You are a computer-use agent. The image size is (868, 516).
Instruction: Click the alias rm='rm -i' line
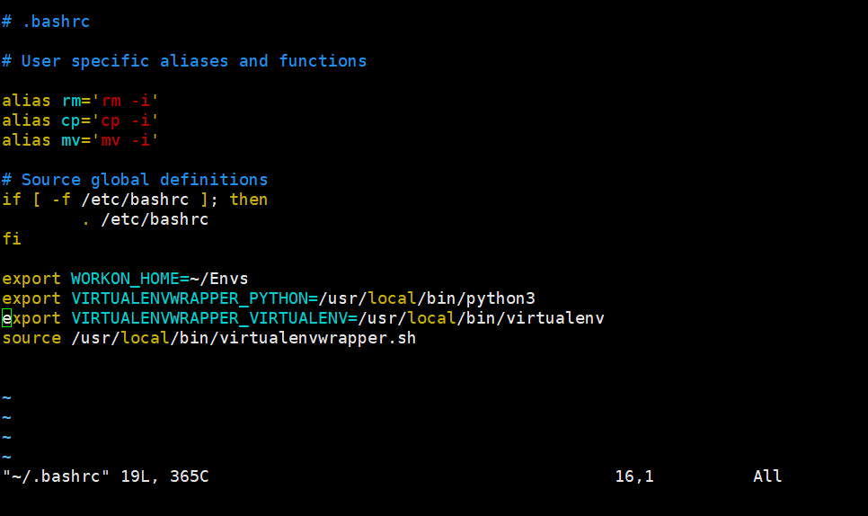click(x=80, y=101)
